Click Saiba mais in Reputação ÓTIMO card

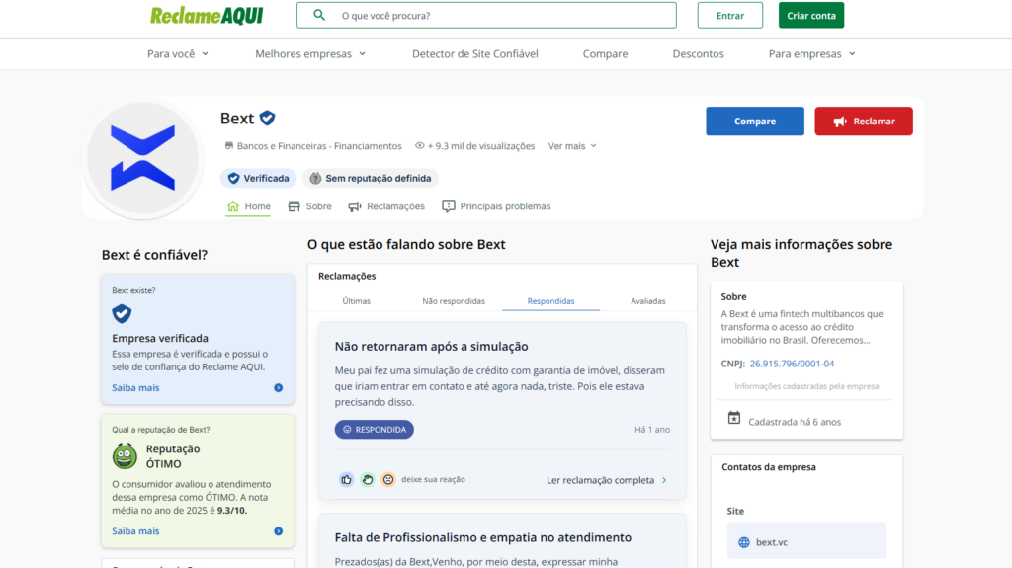pyautogui.click(x=135, y=531)
